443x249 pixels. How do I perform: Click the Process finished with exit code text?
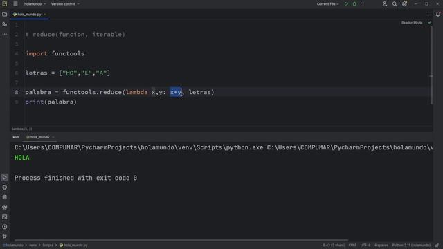click(75, 178)
